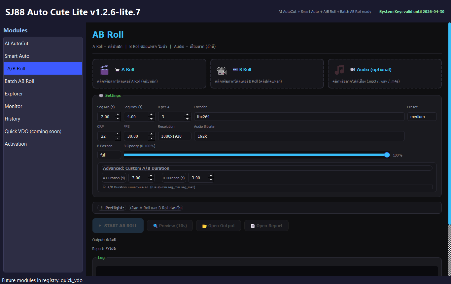Click the clapperboard icon in A Roll box
Screen dimensions: 451x284
104,70
